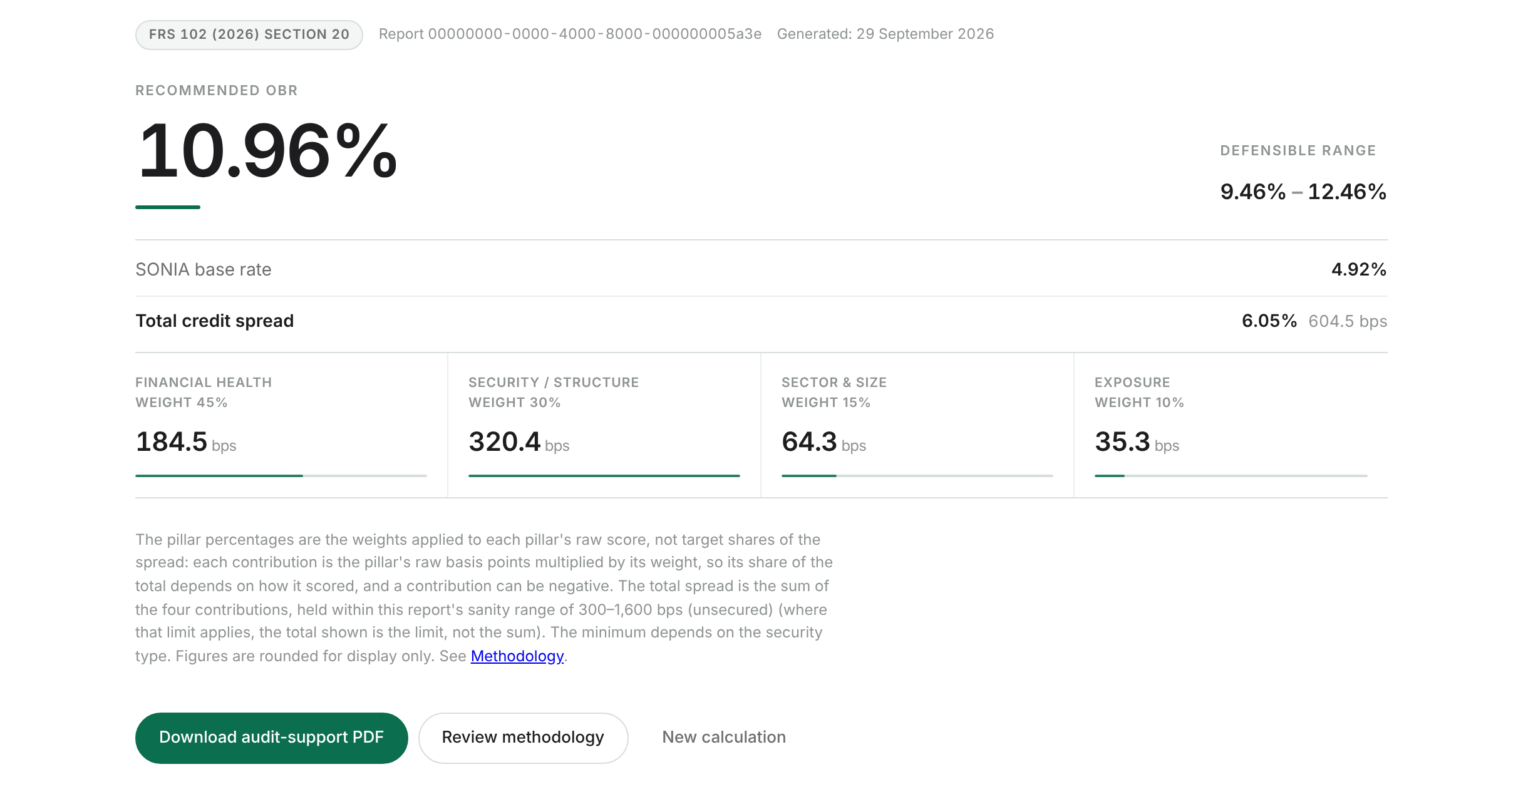Click the Security / Structure 320.4 bps figure
The width and height of the screenshot is (1523, 804).
(x=519, y=442)
